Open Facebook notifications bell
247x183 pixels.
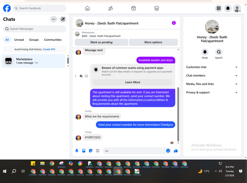pyautogui.click(x=228, y=8)
